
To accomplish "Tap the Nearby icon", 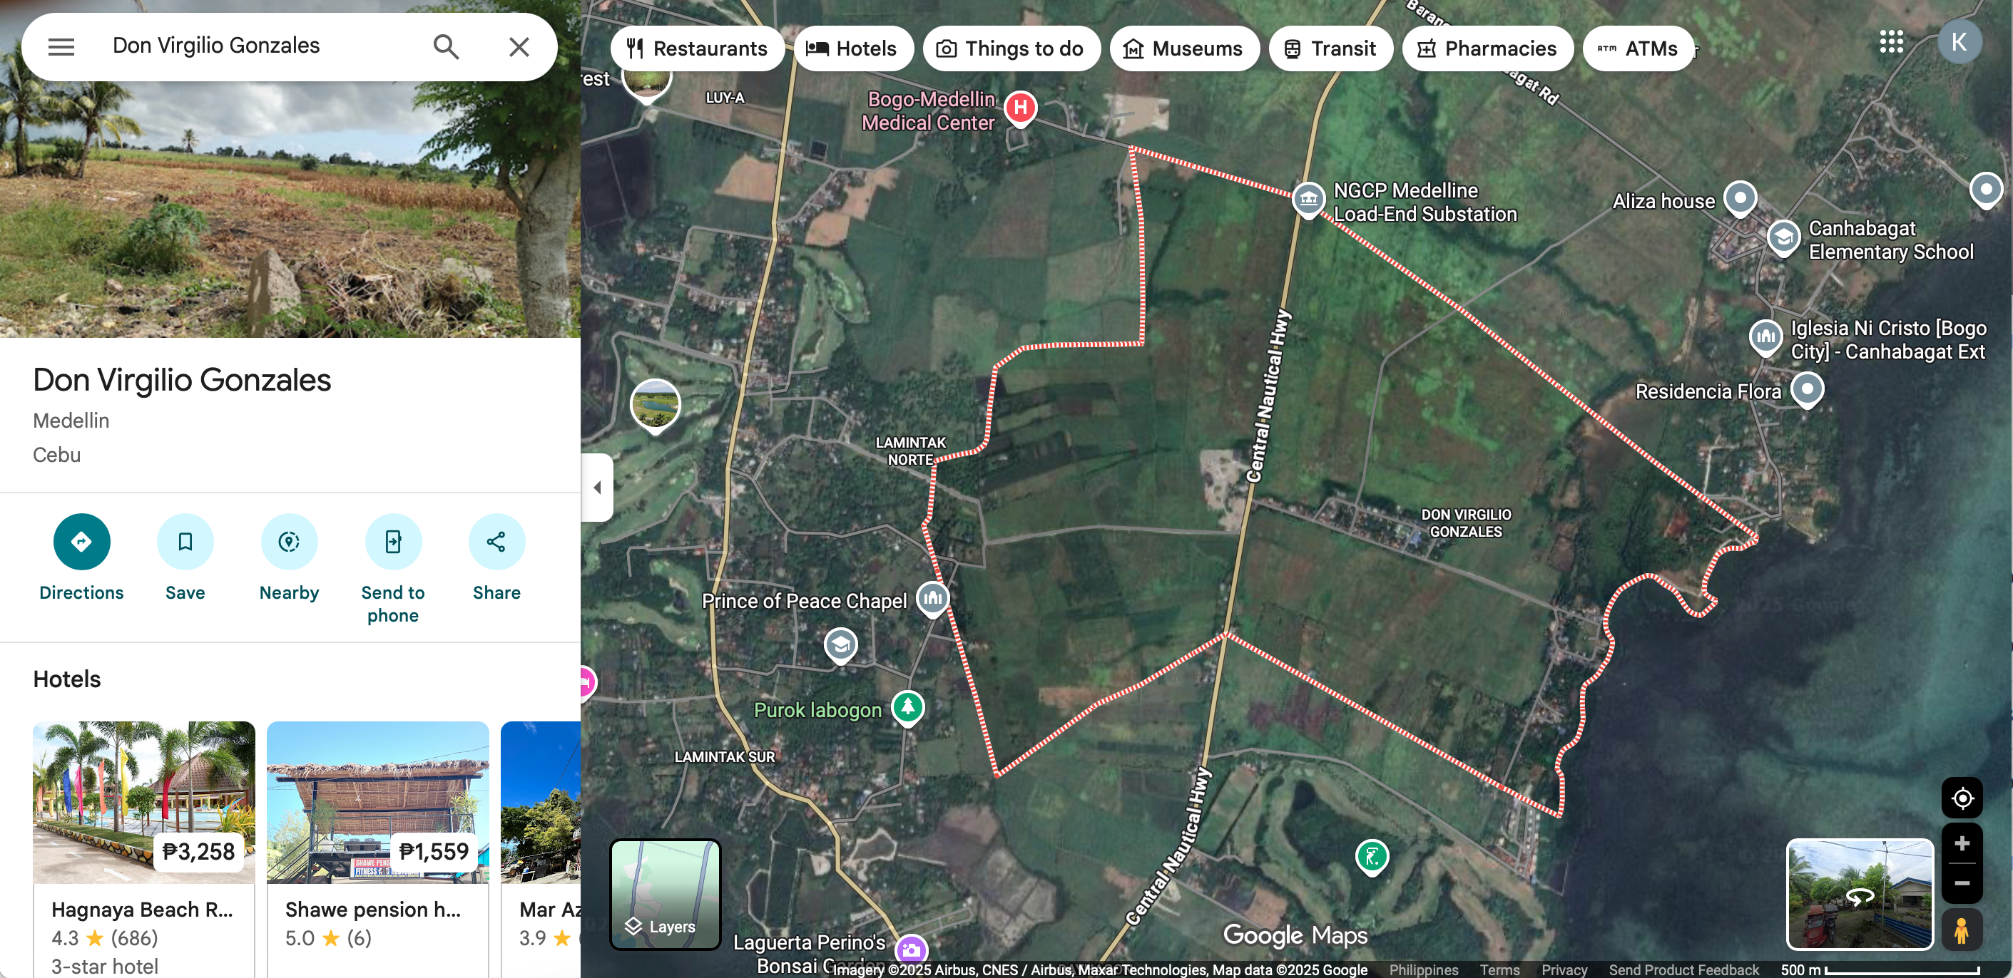I will pyautogui.click(x=289, y=557).
